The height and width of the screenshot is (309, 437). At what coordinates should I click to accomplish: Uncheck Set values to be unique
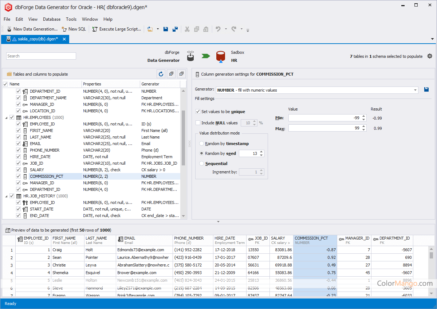pos(198,112)
